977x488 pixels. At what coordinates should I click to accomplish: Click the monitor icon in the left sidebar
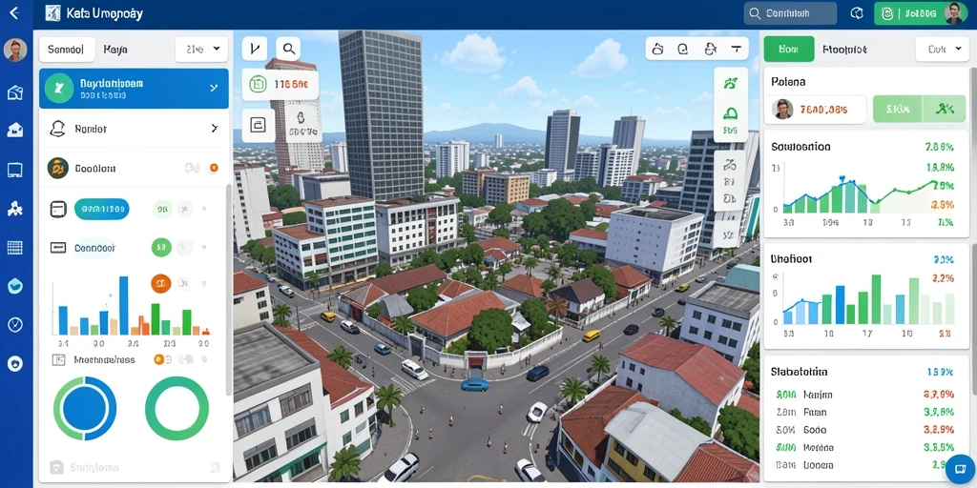[x=15, y=170]
